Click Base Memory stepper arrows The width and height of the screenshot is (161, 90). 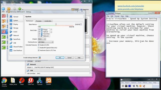pyautogui.click(x=81, y=24)
